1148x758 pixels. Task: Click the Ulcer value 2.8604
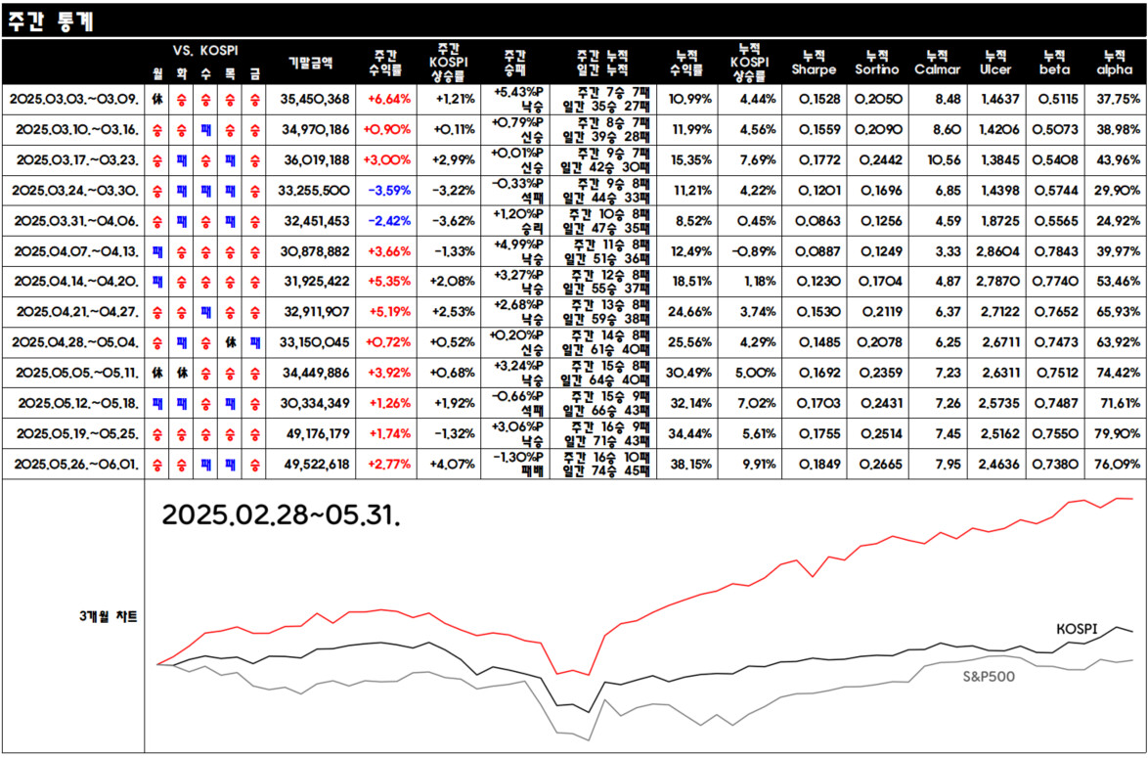tap(999, 251)
